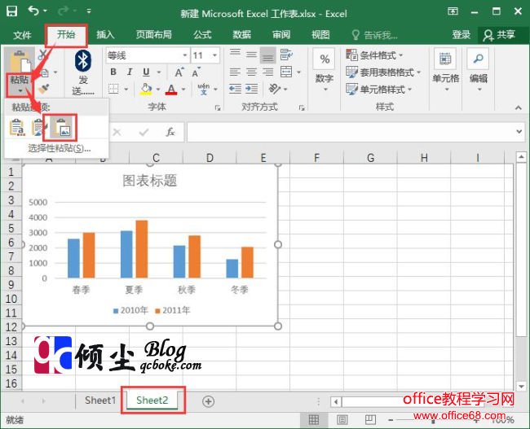Viewport: 530px width, 429px height.
Task: Switch to Page Break Preview icon
Action: [x=370, y=420]
